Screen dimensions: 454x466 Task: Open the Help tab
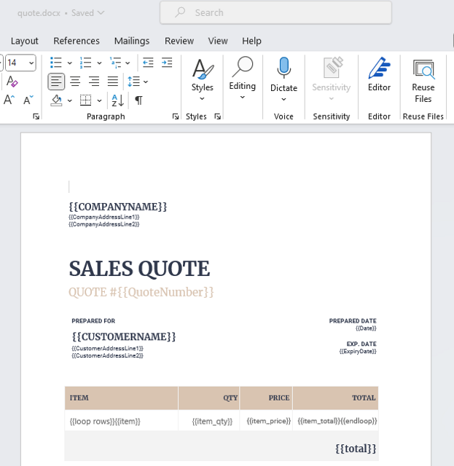(x=251, y=41)
